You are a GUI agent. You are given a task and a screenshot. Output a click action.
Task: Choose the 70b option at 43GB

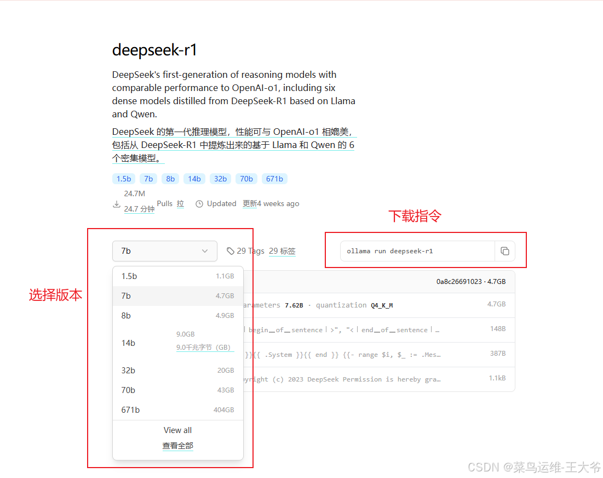pos(177,390)
